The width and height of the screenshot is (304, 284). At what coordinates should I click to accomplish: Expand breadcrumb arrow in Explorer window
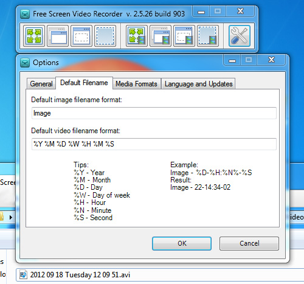pos(11,218)
